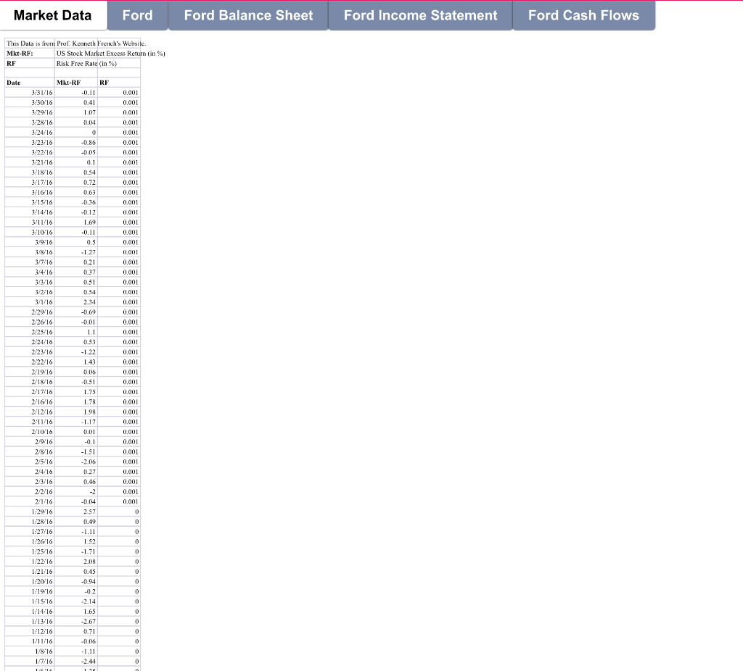Viewport: 743px width, 671px height.
Task: Select the Ford Cash Flows tab
Action: click(x=584, y=15)
